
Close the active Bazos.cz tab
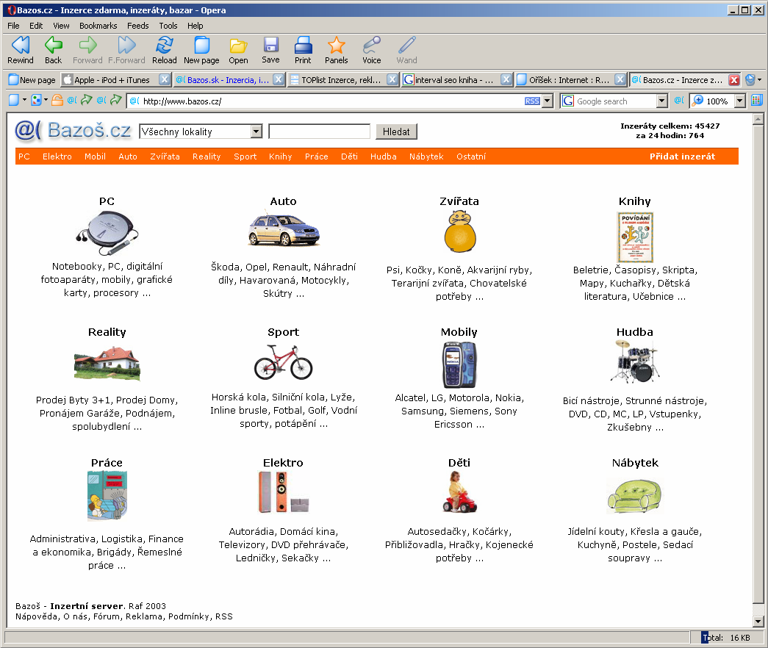click(733, 80)
